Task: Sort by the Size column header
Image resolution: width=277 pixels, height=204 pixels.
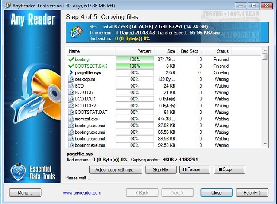Action: 166,51
